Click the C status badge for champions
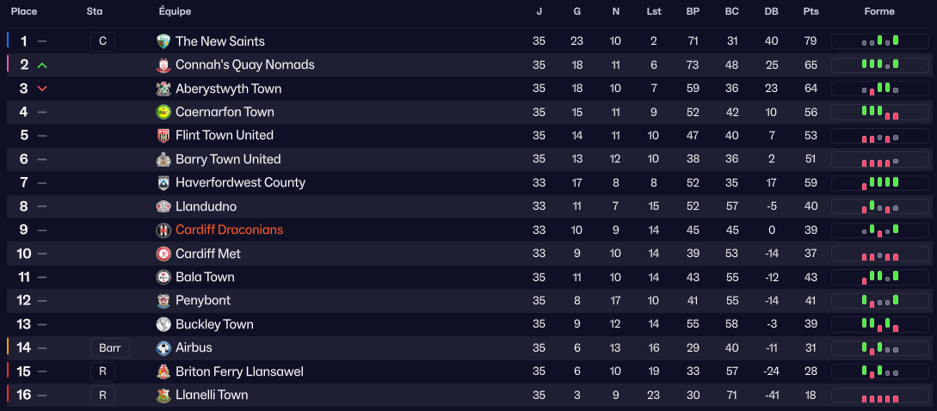 click(x=102, y=41)
